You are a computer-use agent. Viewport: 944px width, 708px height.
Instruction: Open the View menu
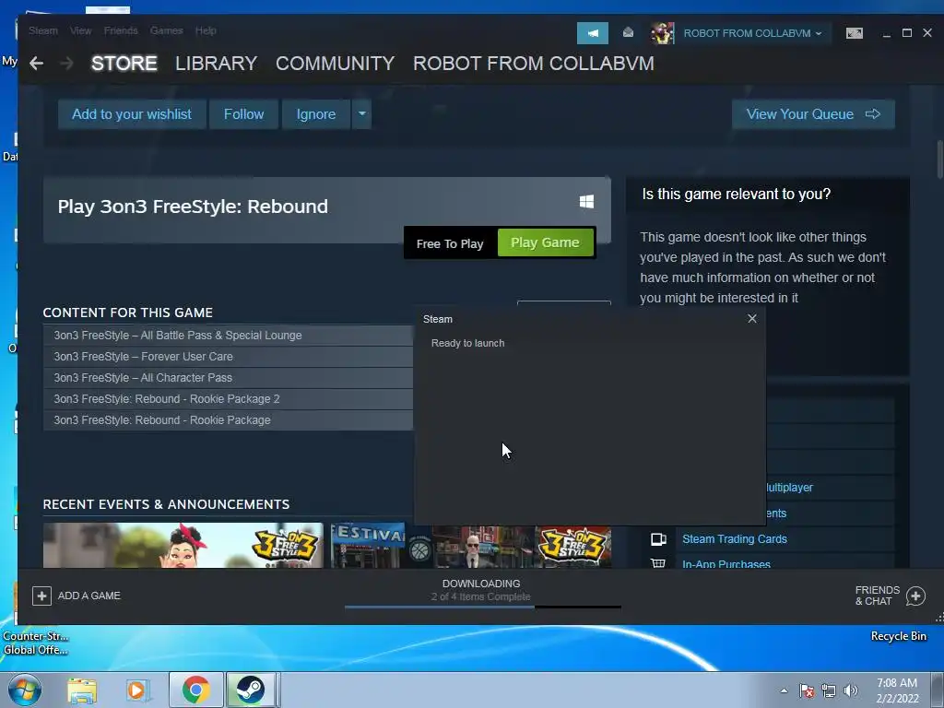81,30
